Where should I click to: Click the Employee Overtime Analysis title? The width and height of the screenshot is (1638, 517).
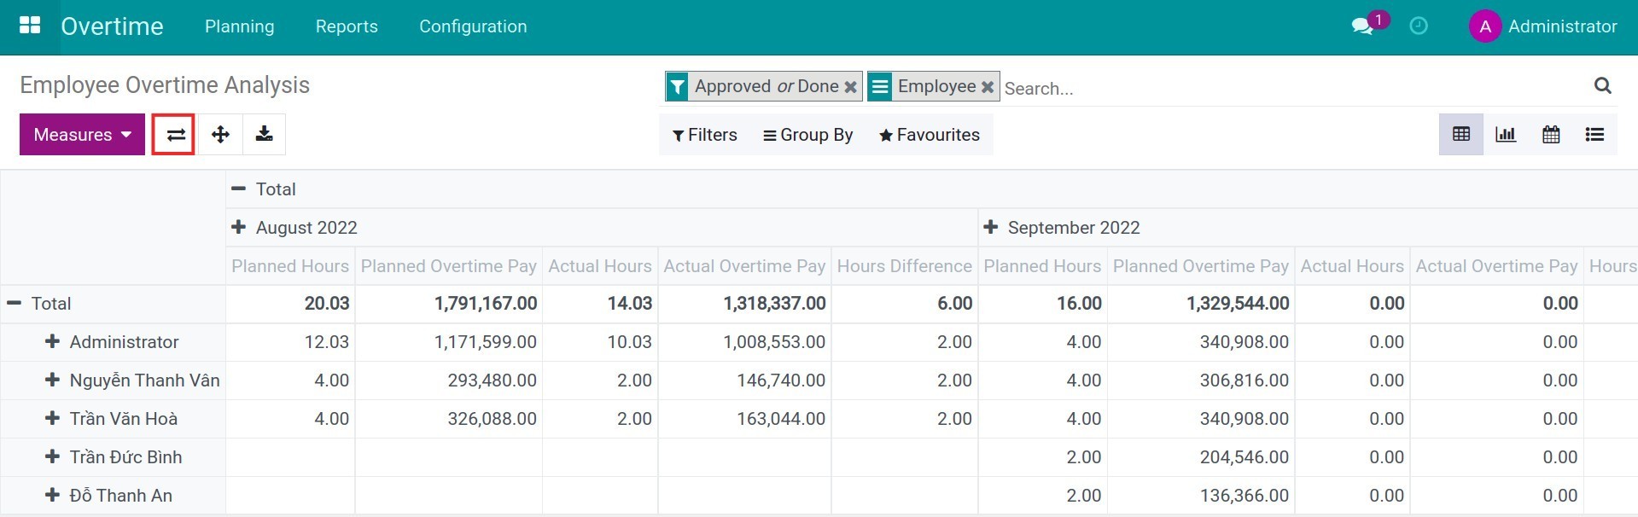click(165, 85)
